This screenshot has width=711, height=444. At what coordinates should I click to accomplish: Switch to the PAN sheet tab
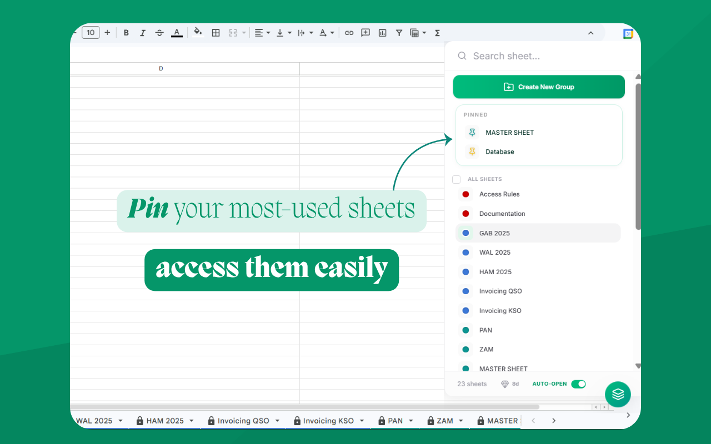pyautogui.click(x=395, y=421)
